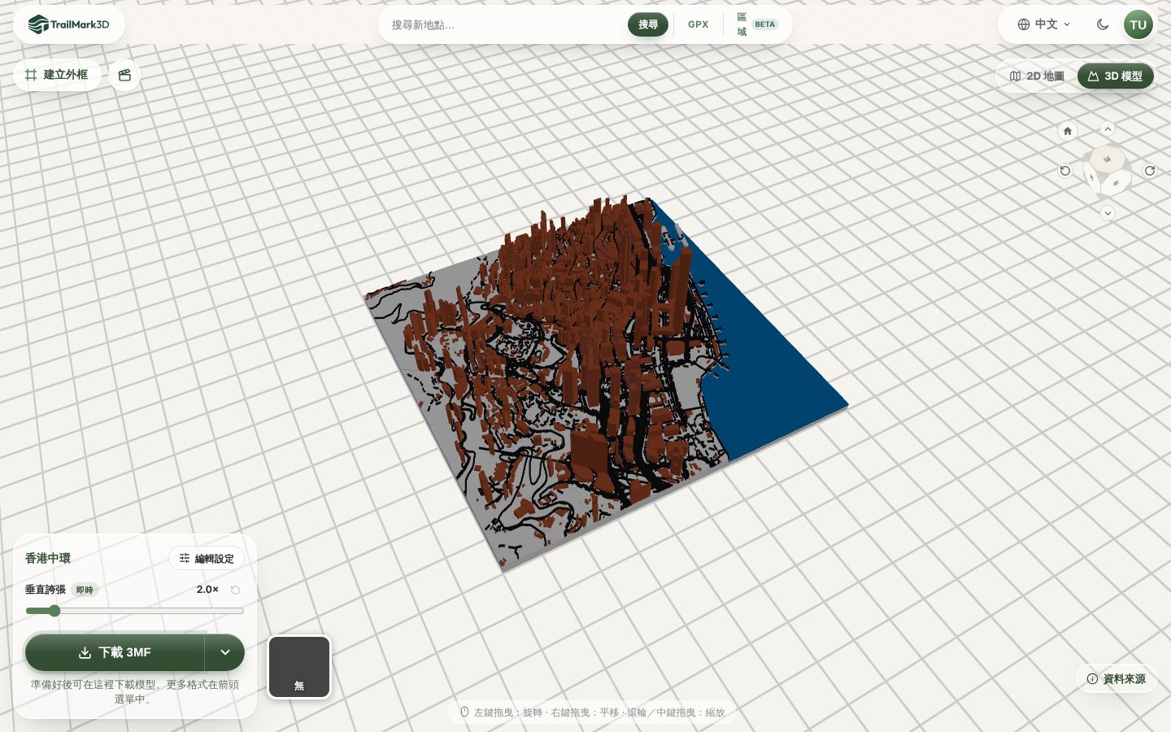Viewport: 1171px width, 732px height.
Task: Click the 2.0× exaggeration value
Action: [x=207, y=590]
